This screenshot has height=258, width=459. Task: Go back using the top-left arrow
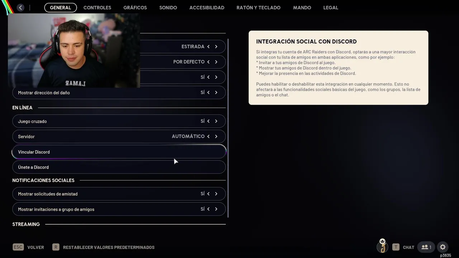(x=20, y=8)
